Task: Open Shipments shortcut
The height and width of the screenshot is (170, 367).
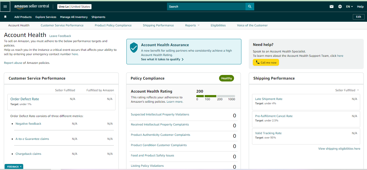Action: click(x=98, y=17)
